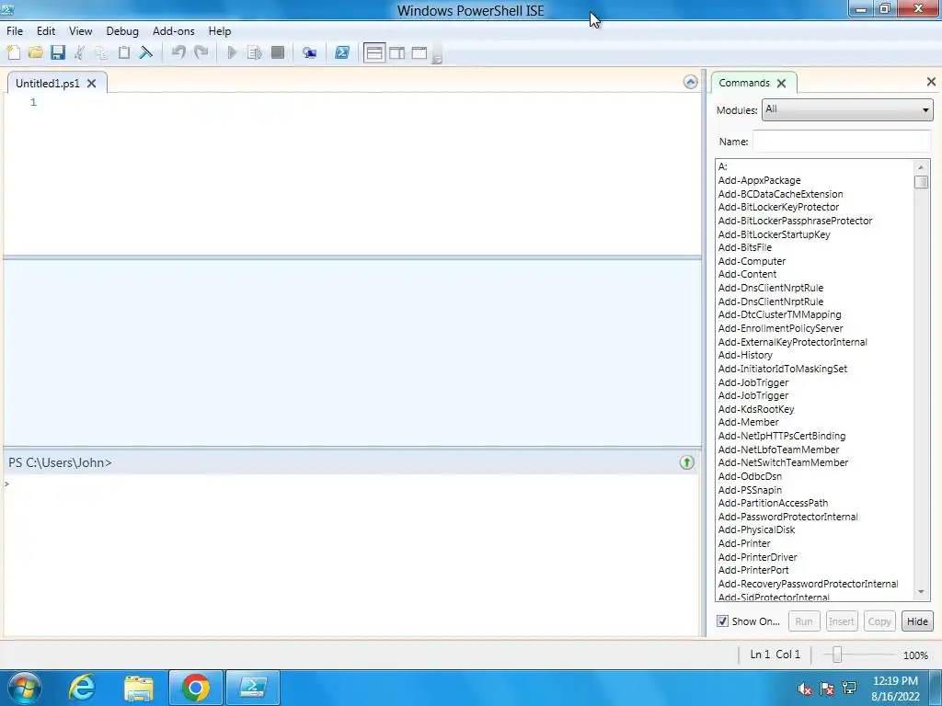The image size is (942, 706).
Task: Select Add-PrinterPort command
Action: 753,570
